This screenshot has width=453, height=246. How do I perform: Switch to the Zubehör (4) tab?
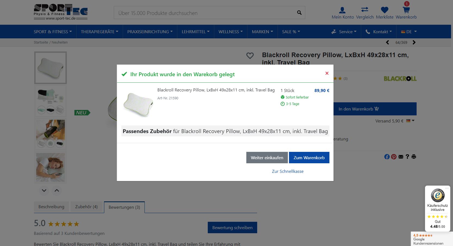point(86,207)
